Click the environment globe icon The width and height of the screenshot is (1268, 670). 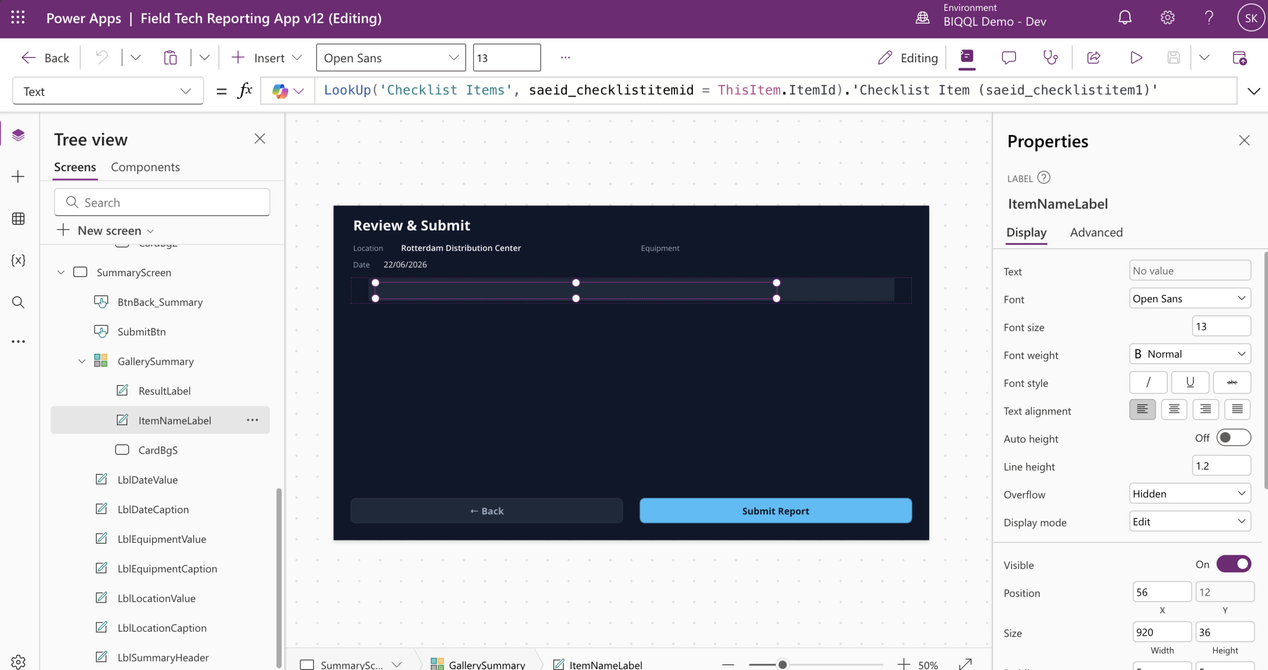click(x=922, y=18)
